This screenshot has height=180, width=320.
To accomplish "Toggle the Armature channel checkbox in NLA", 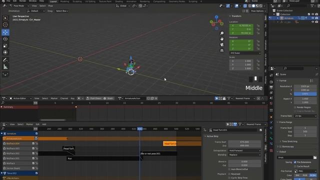I will pyautogui.click(x=36, y=133).
